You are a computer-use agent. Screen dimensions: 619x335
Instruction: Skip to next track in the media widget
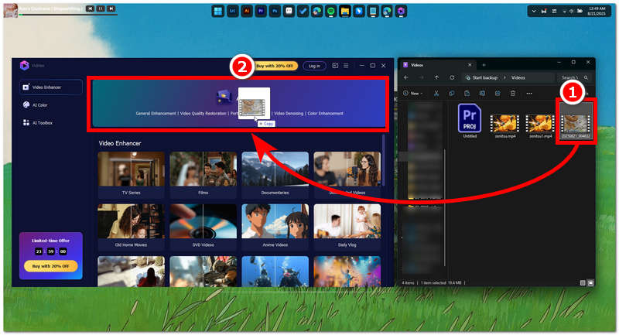click(111, 9)
